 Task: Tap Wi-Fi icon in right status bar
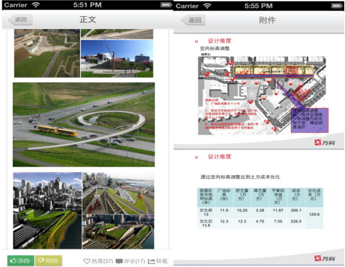pos(207,5)
